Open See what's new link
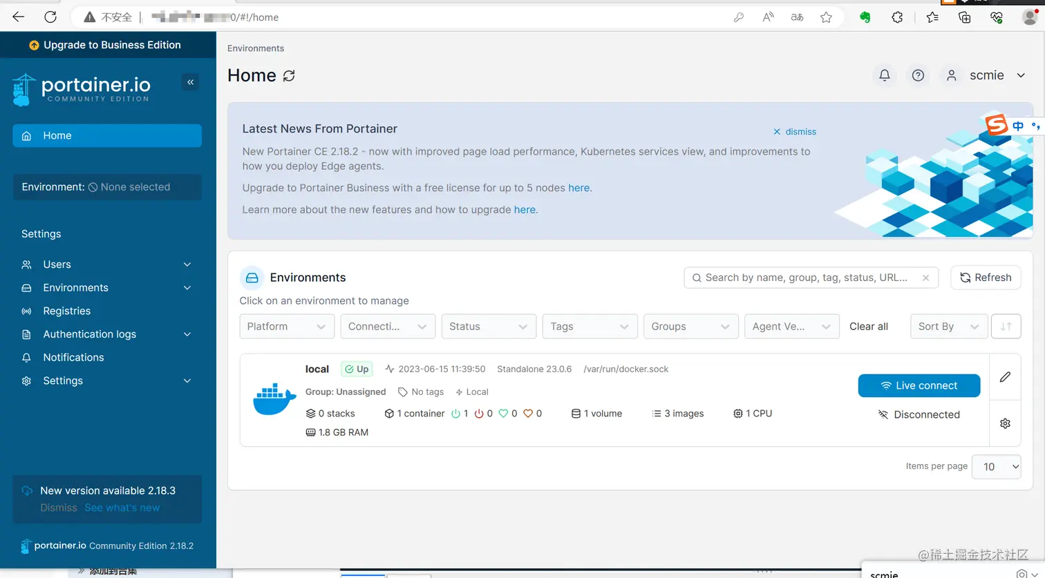1045x578 pixels. (x=122, y=508)
